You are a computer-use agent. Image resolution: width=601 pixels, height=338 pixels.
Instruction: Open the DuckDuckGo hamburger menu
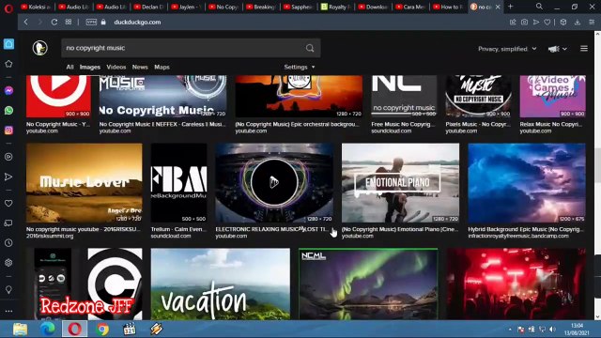point(584,49)
